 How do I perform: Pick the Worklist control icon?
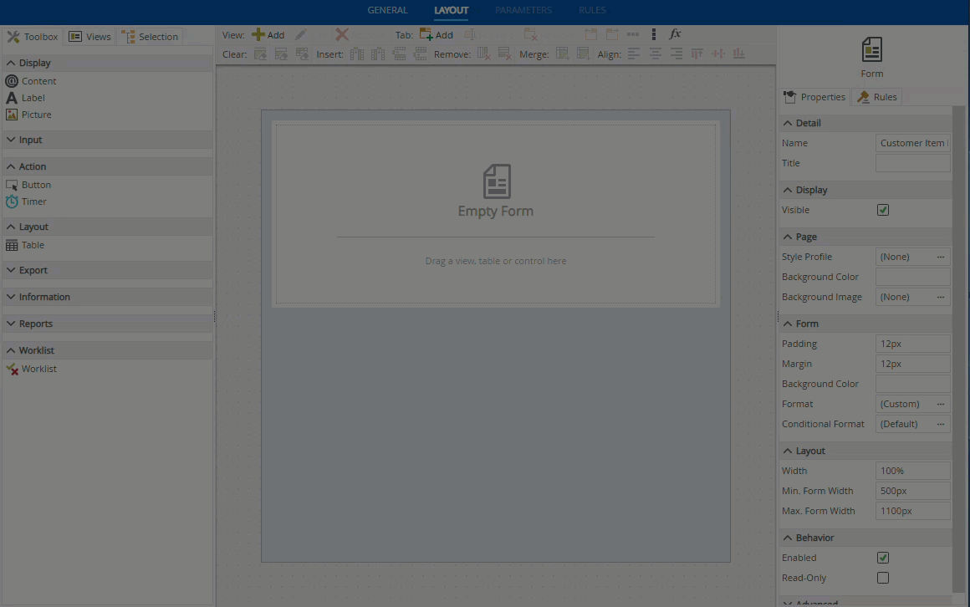[12, 369]
